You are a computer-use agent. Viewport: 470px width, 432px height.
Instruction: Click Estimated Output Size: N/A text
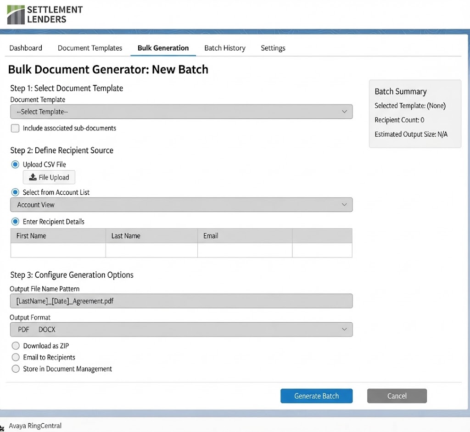[x=411, y=135]
